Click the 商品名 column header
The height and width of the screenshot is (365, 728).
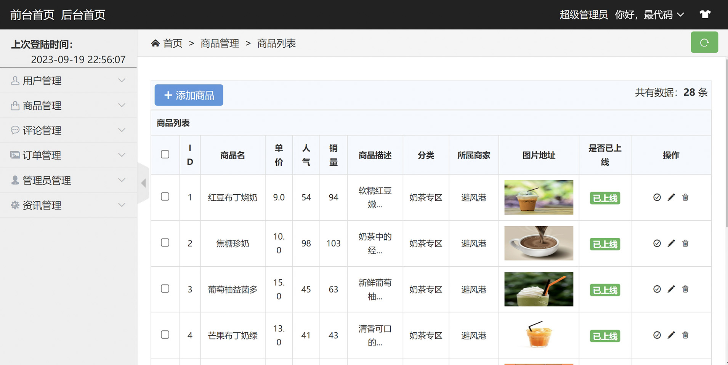[x=233, y=155]
